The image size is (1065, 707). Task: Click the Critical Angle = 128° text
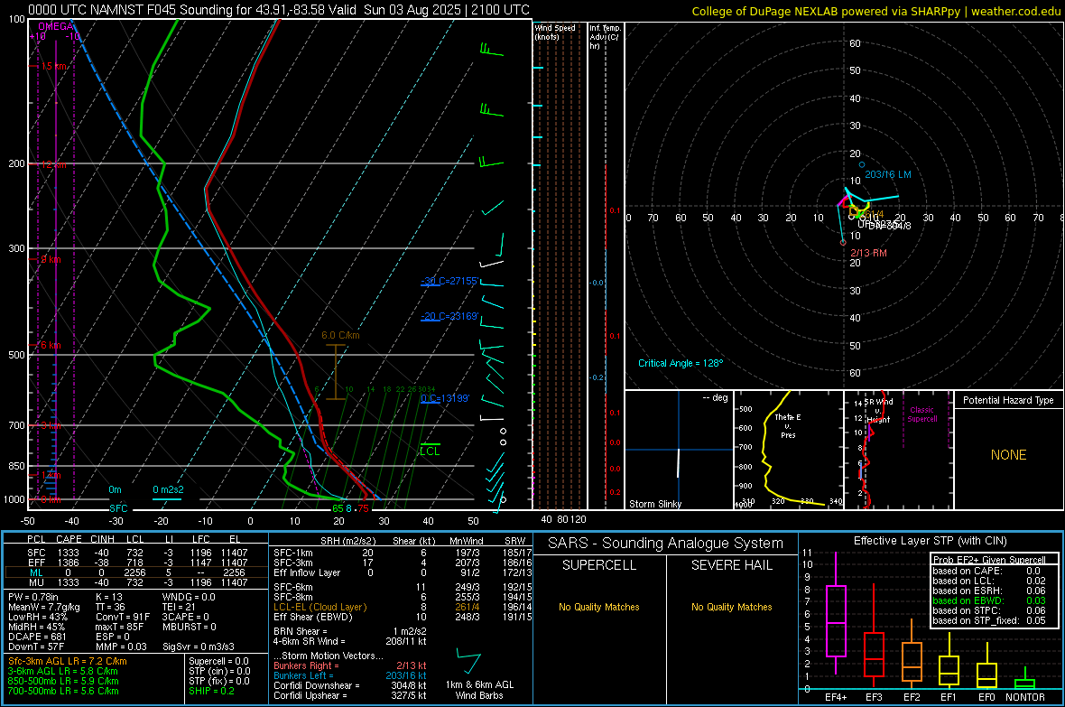[681, 363]
